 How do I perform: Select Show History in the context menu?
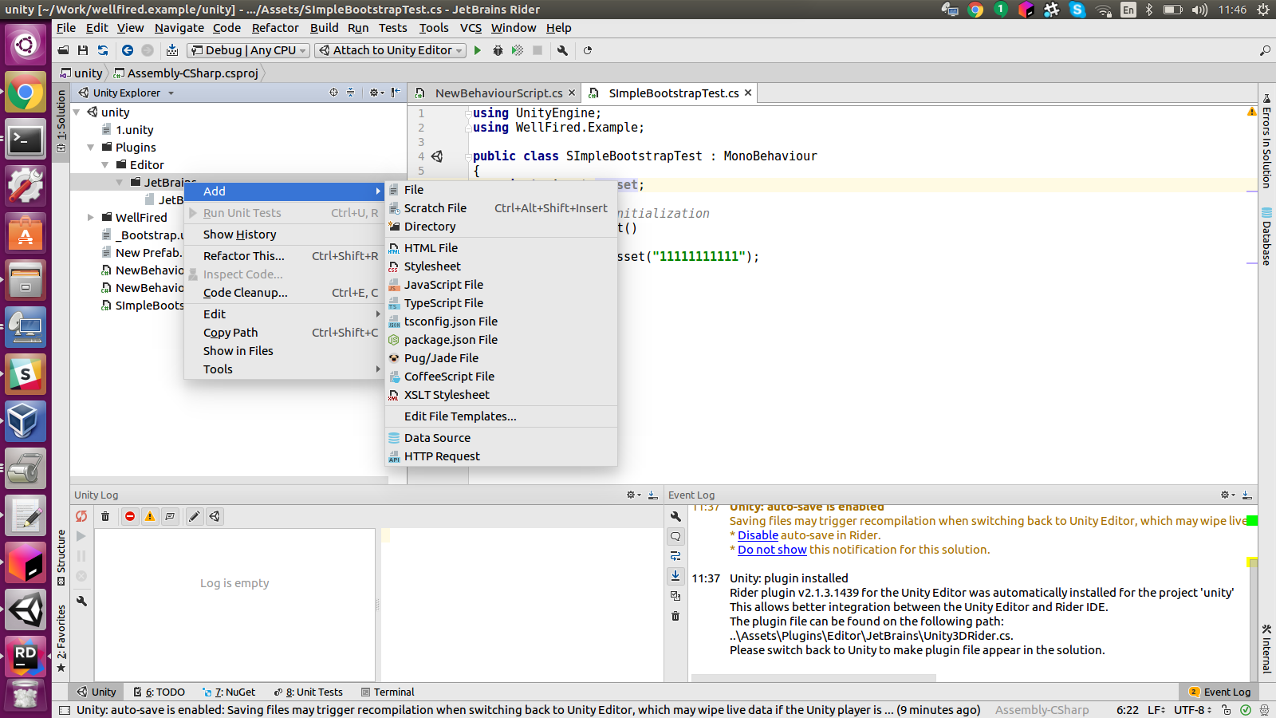click(x=284, y=235)
